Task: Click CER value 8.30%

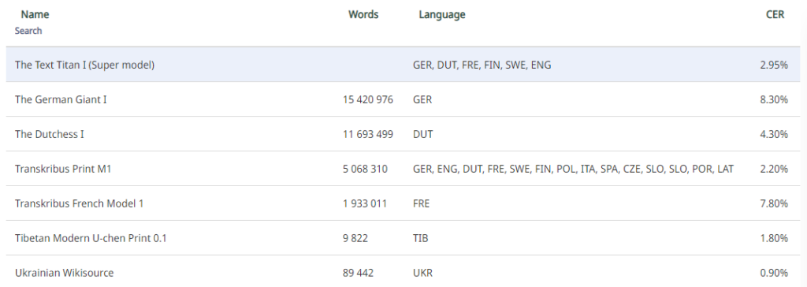Action: [774, 99]
